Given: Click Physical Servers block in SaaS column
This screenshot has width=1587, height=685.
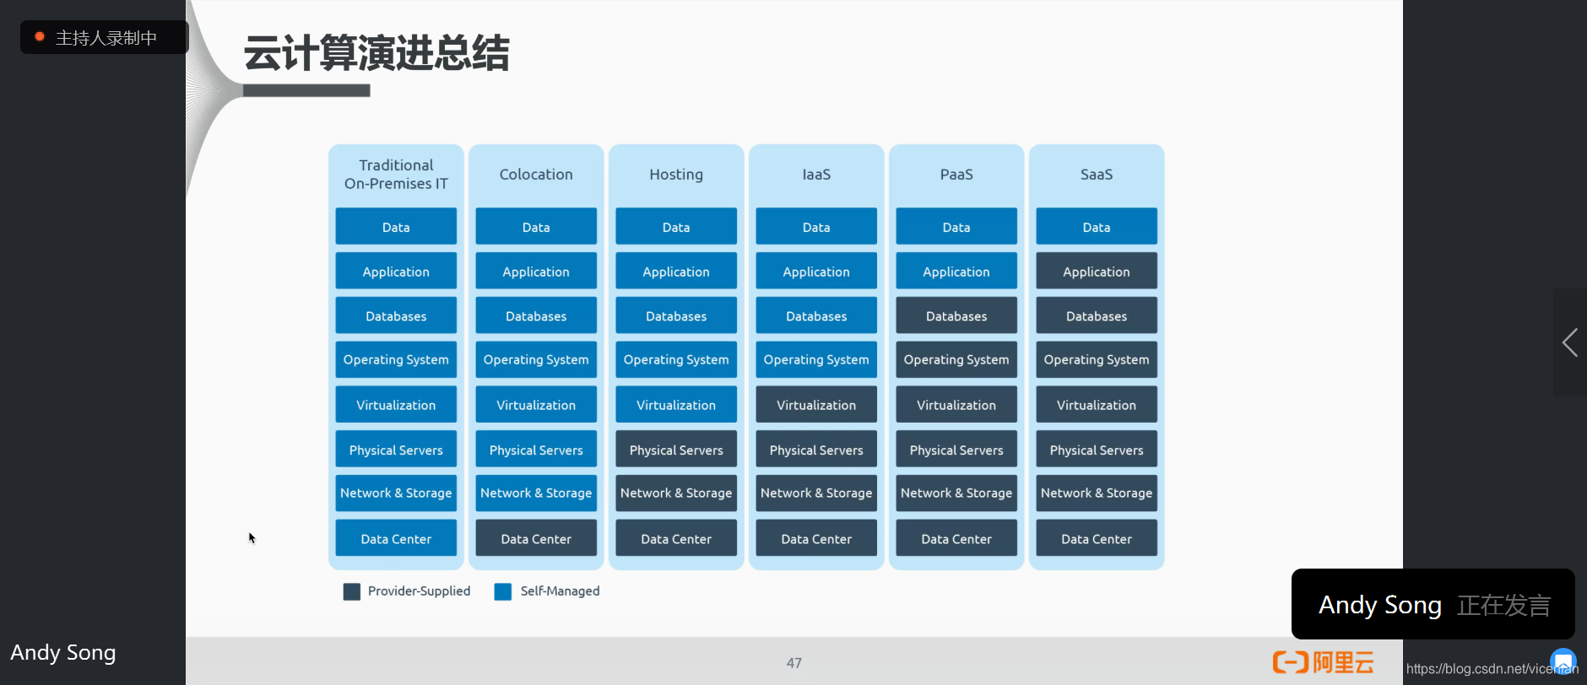Looking at the screenshot, I should click(x=1097, y=450).
